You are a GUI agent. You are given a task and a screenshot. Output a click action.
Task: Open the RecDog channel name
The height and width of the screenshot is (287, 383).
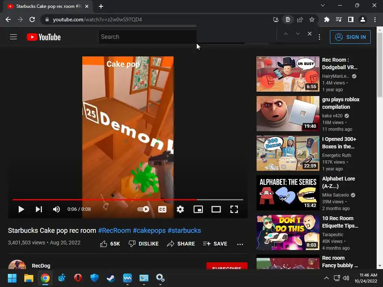click(x=41, y=266)
